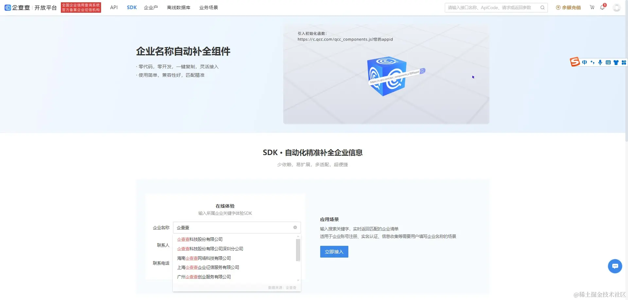
Task: Open the Sogou soft keyboard icon
Action: [x=608, y=62]
